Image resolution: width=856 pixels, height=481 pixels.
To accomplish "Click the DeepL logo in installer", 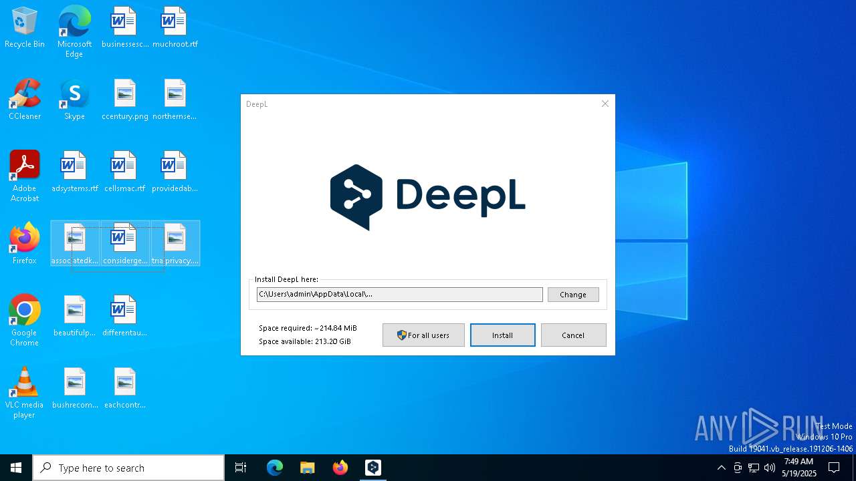I will tap(428, 197).
